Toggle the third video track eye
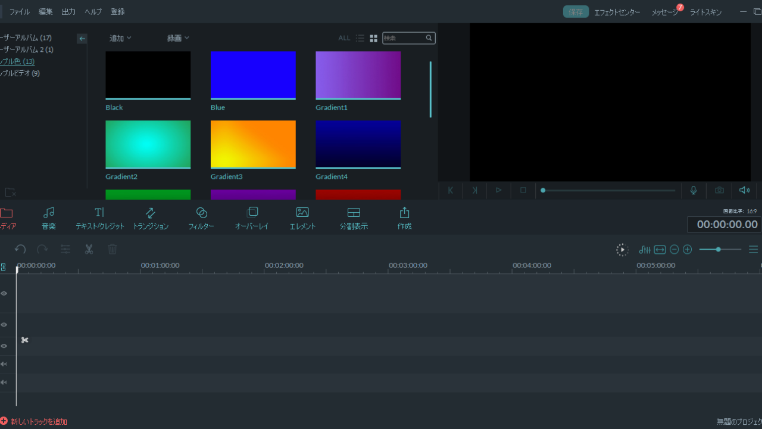 4,346
